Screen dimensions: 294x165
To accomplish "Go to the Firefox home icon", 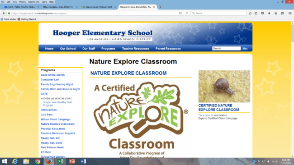I will click(276, 13).
